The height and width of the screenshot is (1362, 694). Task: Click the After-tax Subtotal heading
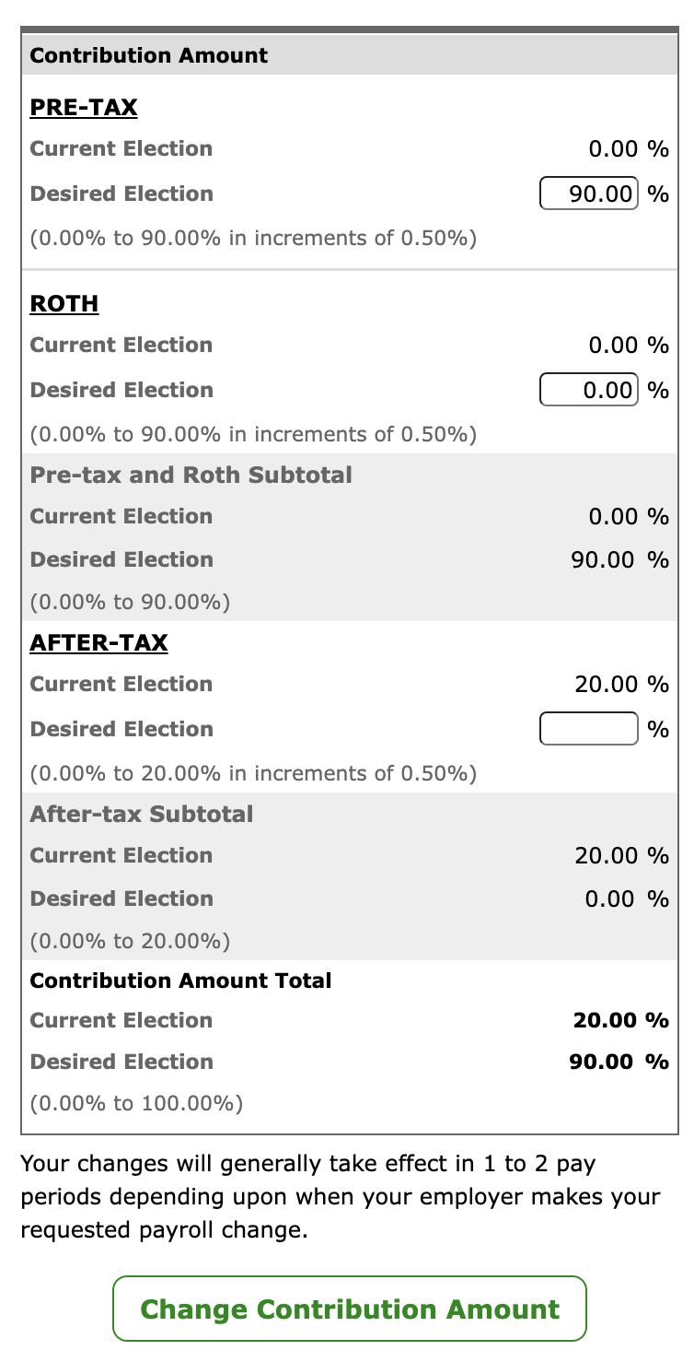coord(141,815)
